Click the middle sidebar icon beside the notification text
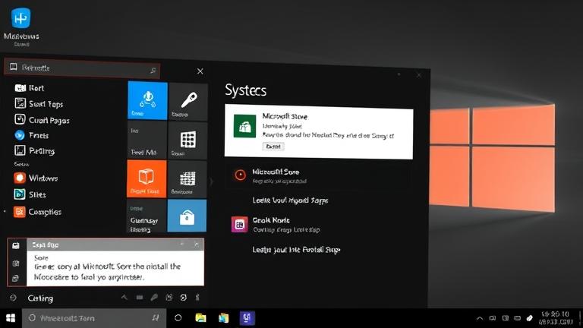Image resolution: width=583 pixels, height=328 pixels. [x=16, y=263]
